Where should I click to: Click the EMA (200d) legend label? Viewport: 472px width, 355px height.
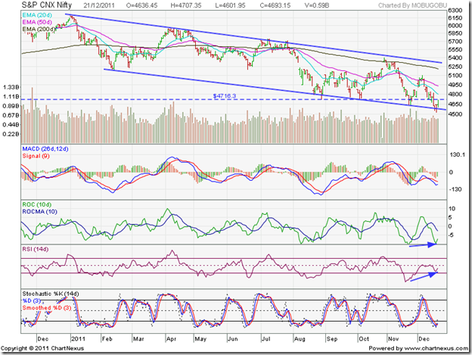[x=39, y=30]
